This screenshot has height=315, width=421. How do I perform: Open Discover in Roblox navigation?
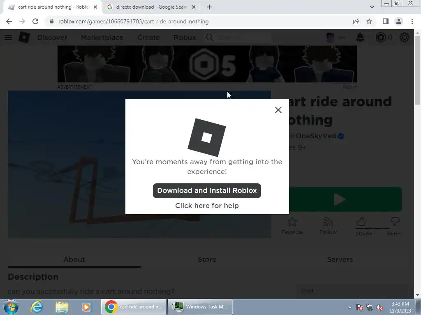(52, 37)
